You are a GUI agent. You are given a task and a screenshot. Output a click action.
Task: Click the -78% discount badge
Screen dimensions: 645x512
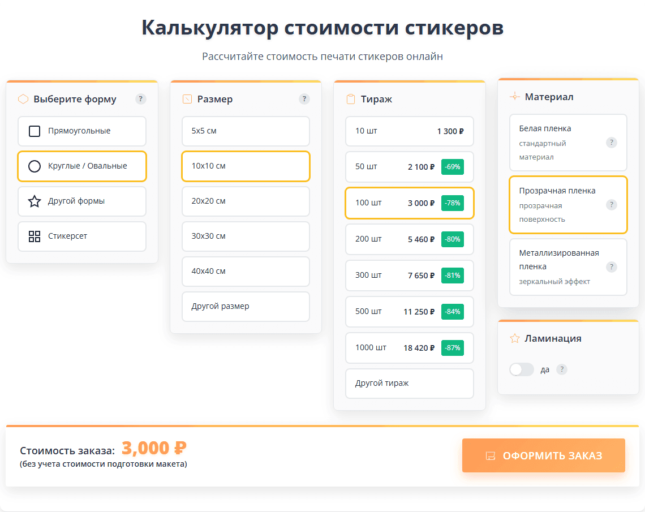453,203
